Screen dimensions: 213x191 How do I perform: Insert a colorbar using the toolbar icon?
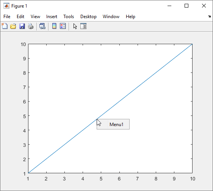(x=54, y=26)
